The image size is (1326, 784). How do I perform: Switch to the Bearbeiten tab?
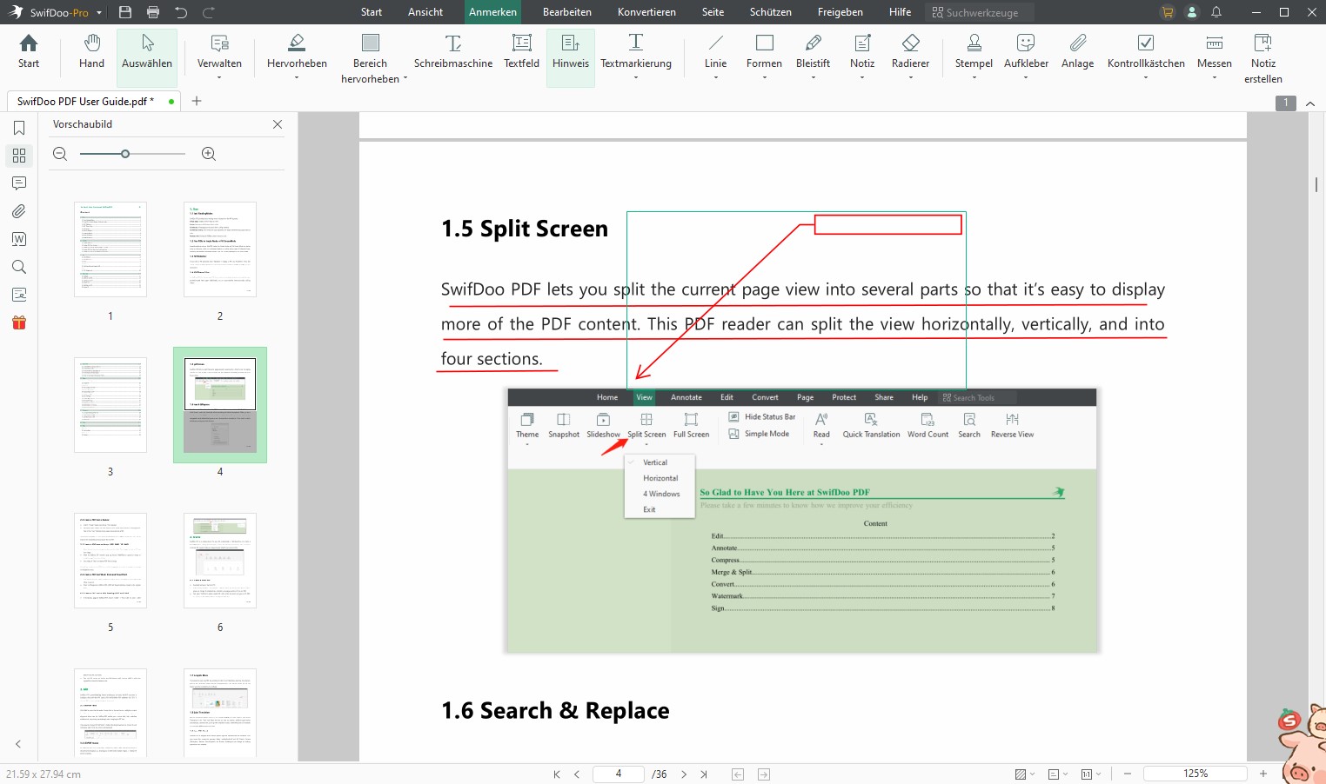point(567,12)
